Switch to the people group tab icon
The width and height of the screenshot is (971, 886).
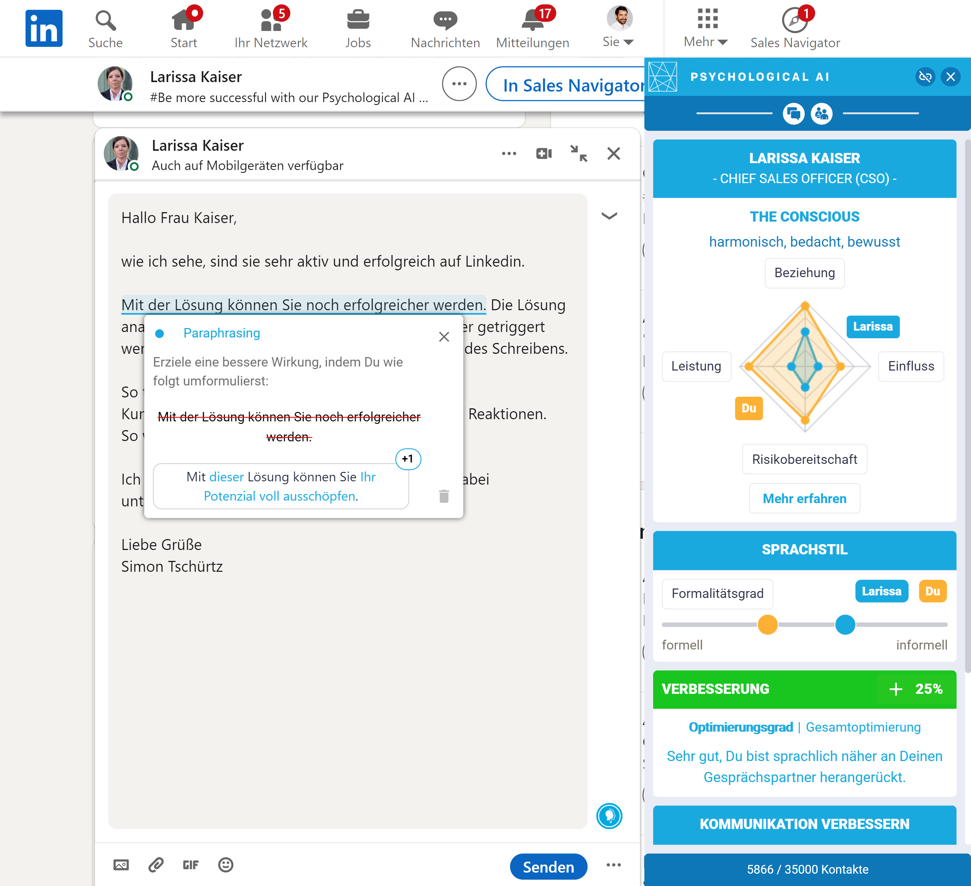click(x=822, y=114)
